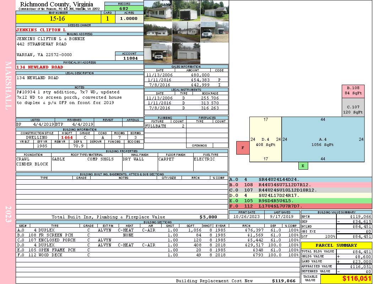This screenshot has width=373, height=284.
Task: Open the bottom-row photo of the white garage building
Action: click(186, 54)
